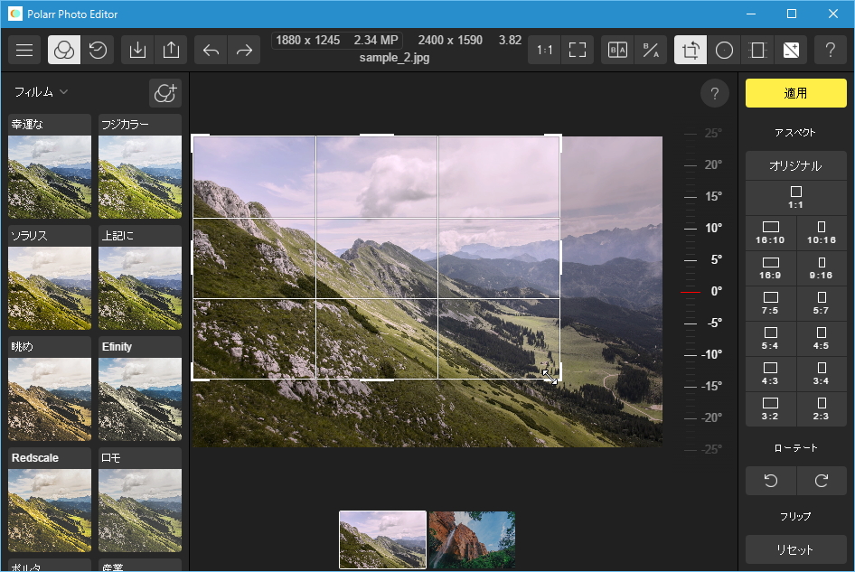
Task: Click the canvas help question mark
Action: pos(715,94)
